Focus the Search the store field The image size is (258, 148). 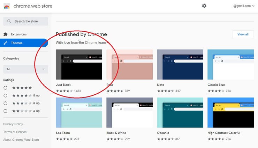point(25,21)
